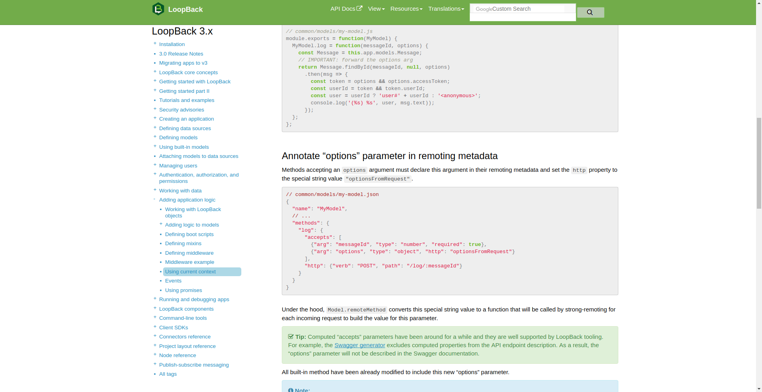Expand Creating an application node

click(x=155, y=118)
